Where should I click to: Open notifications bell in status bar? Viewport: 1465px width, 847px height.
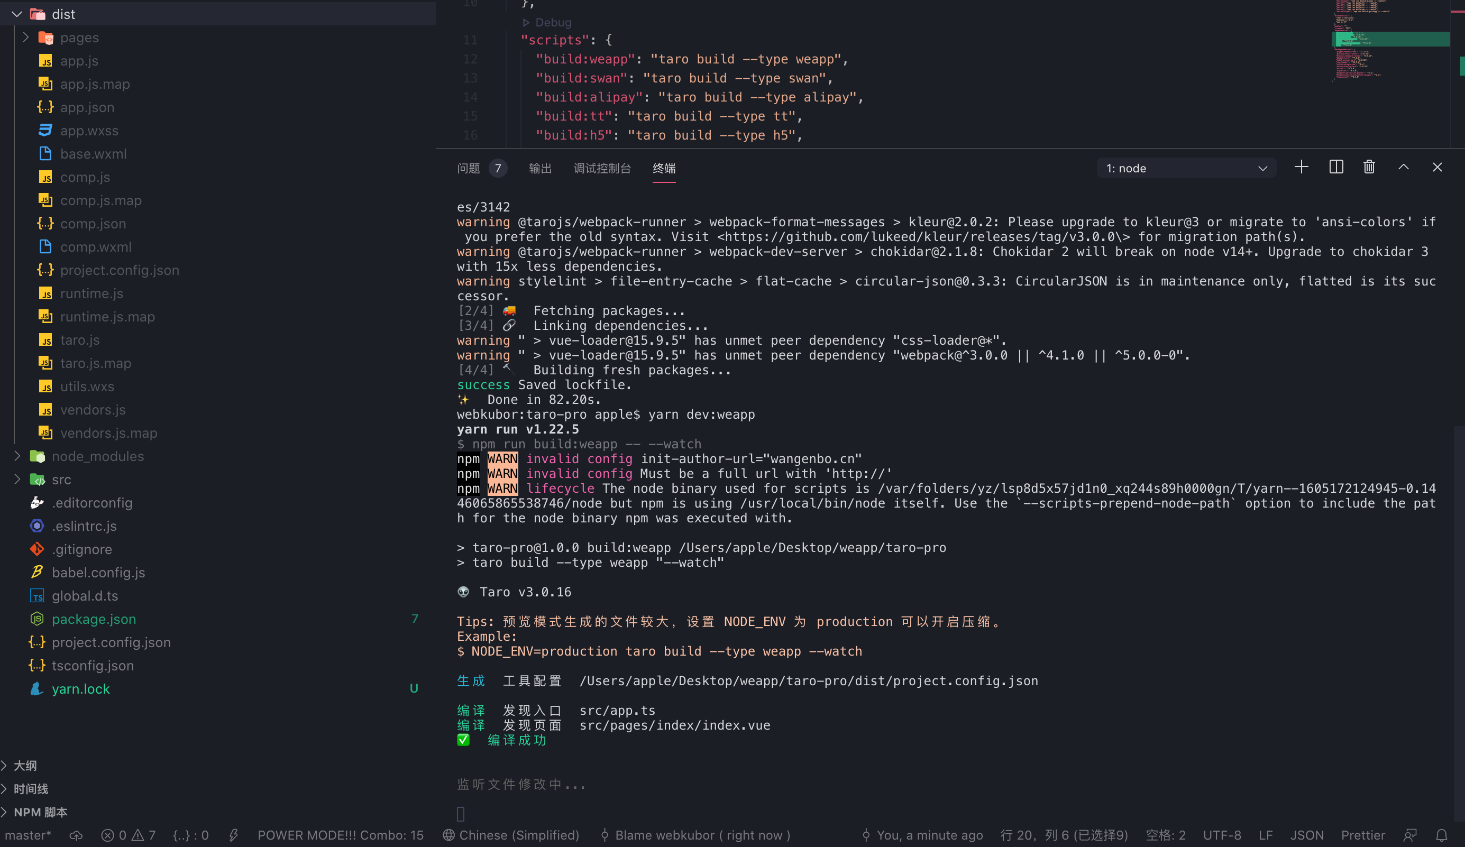coord(1442,835)
